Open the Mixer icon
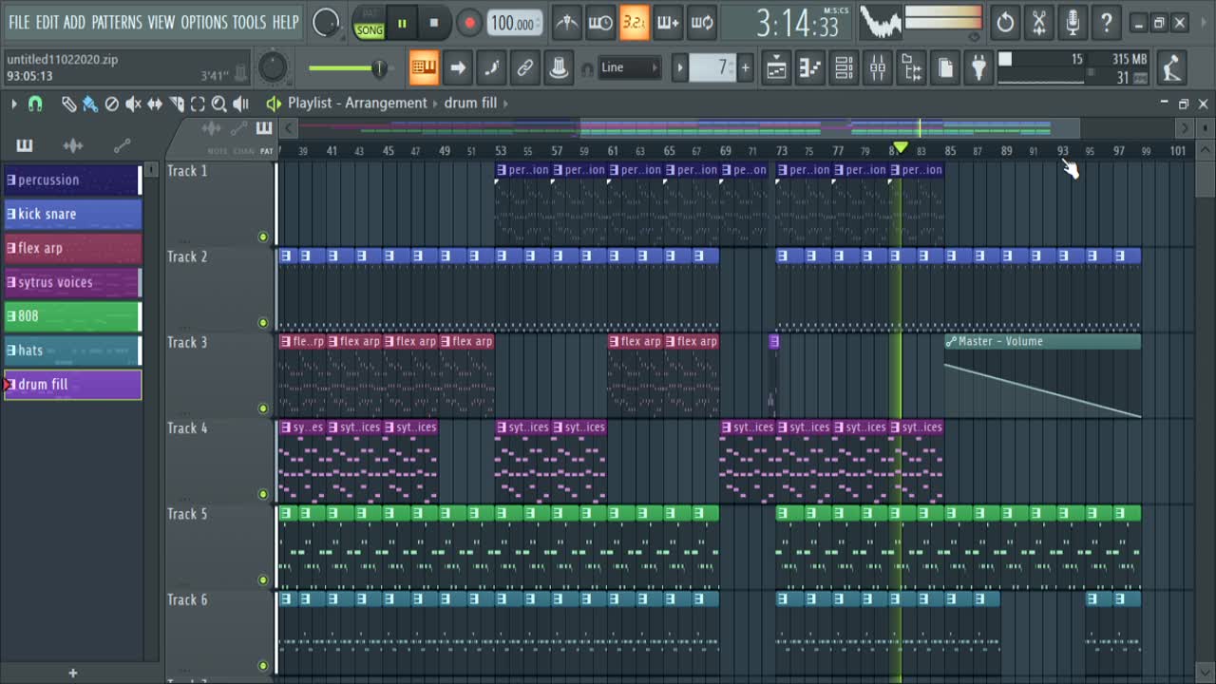This screenshot has height=684, width=1216. point(878,67)
